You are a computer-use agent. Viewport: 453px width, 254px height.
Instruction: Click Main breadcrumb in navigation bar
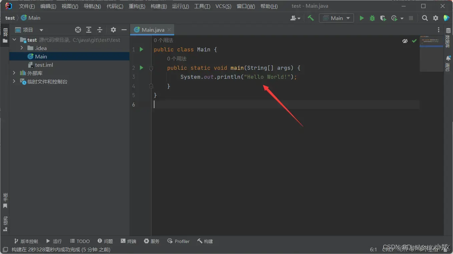click(x=31, y=18)
